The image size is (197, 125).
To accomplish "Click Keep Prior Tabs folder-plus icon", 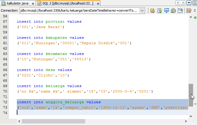I will pos(180,11).
